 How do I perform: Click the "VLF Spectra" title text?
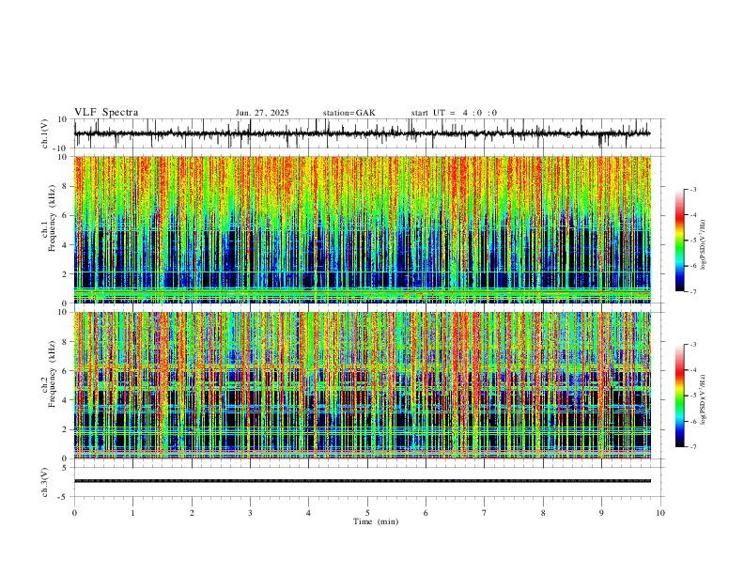point(106,113)
